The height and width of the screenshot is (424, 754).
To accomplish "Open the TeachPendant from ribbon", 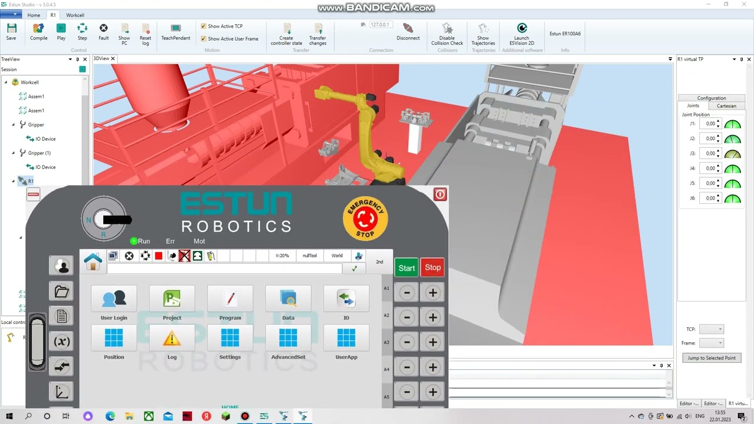I will pyautogui.click(x=176, y=32).
